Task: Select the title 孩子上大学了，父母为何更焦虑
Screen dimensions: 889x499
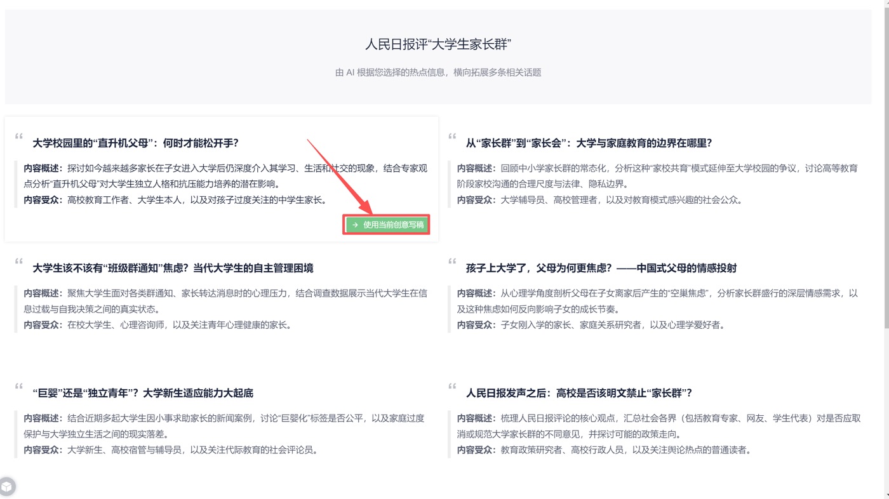Action: point(601,268)
